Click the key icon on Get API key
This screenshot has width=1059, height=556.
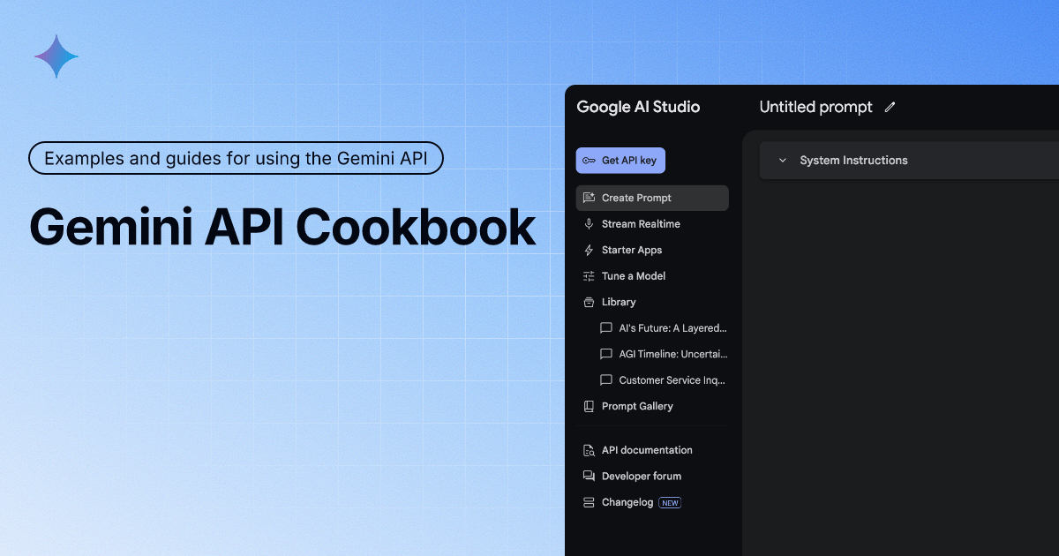point(590,160)
